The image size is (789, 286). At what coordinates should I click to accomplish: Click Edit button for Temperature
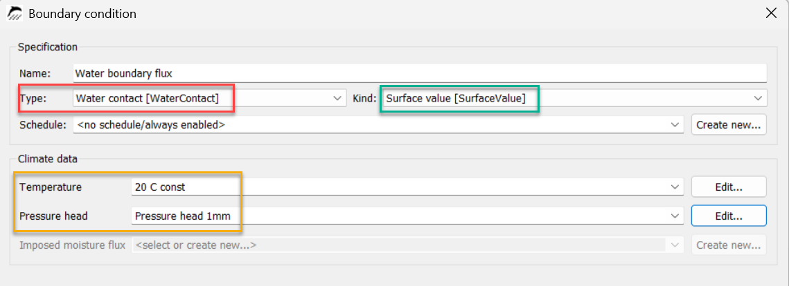pyautogui.click(x=729, y=187)
